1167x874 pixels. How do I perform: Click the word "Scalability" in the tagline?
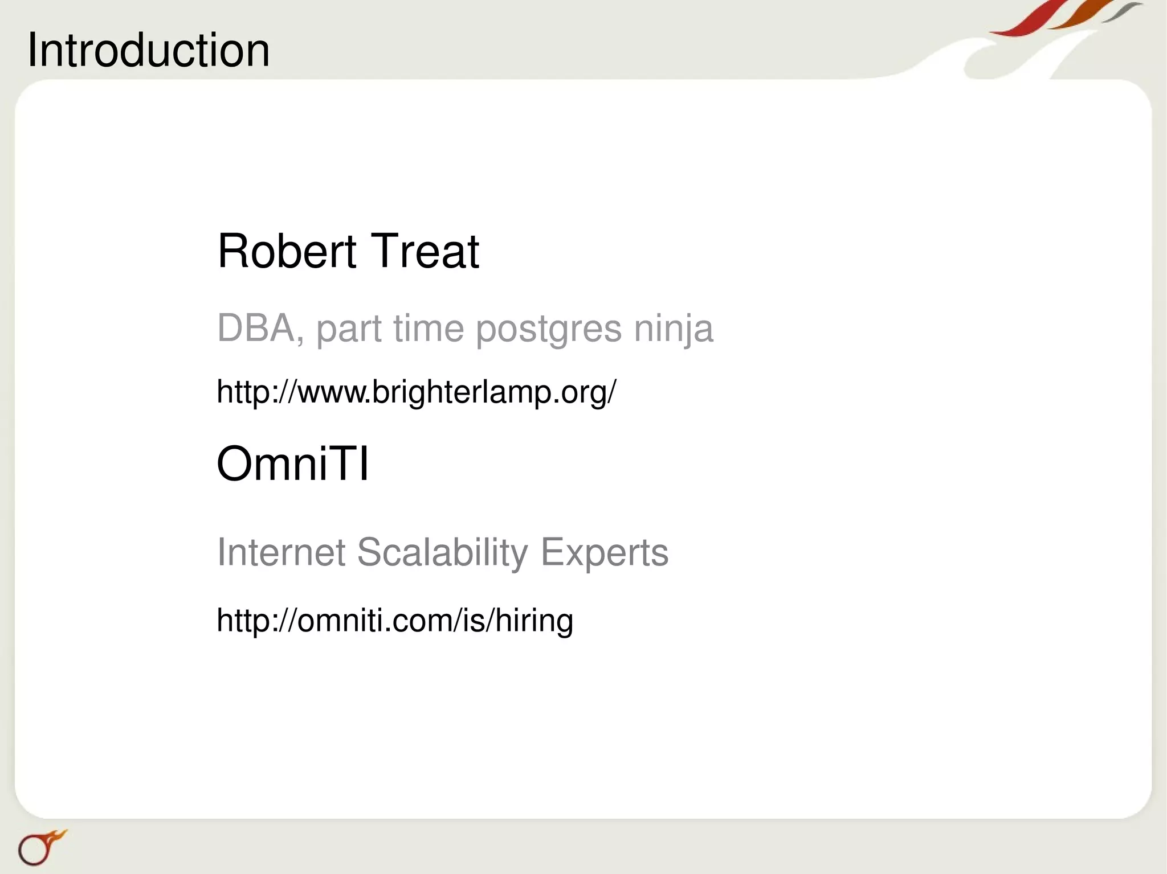443,553
